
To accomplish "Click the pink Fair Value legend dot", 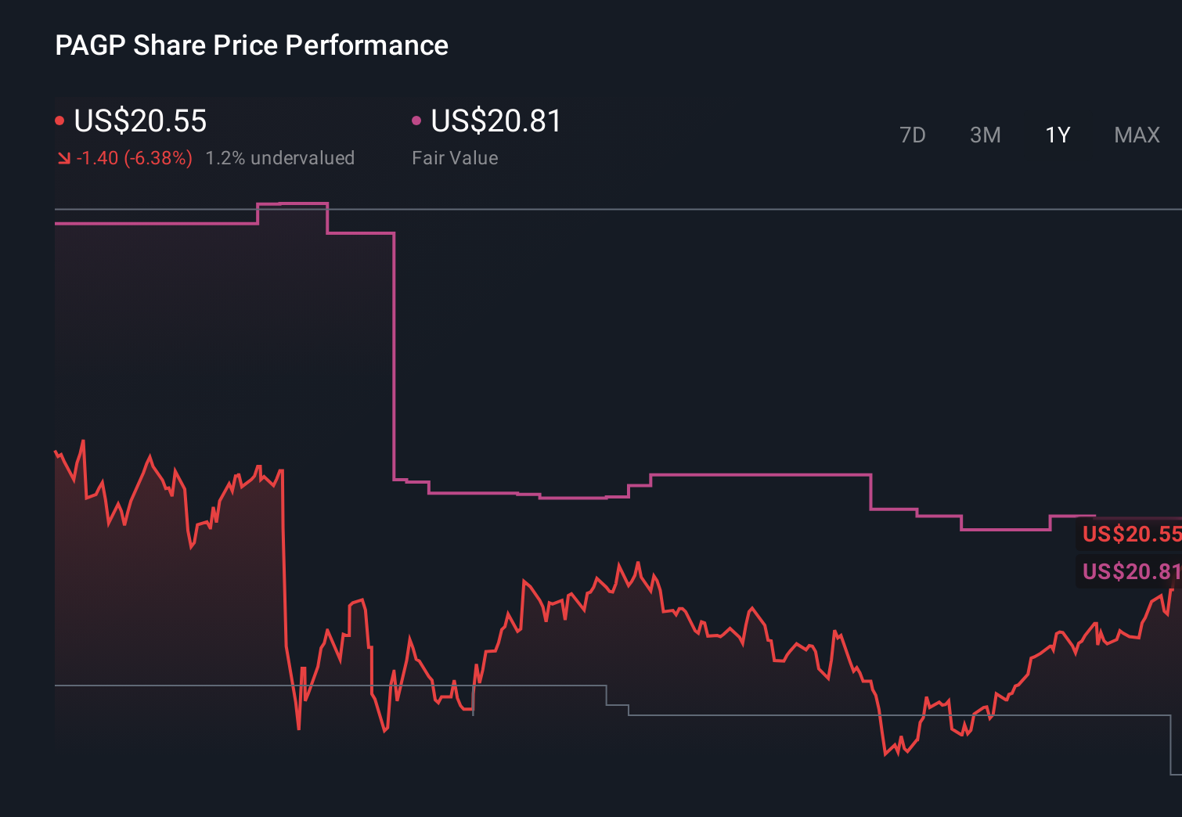I will (417, 120).
